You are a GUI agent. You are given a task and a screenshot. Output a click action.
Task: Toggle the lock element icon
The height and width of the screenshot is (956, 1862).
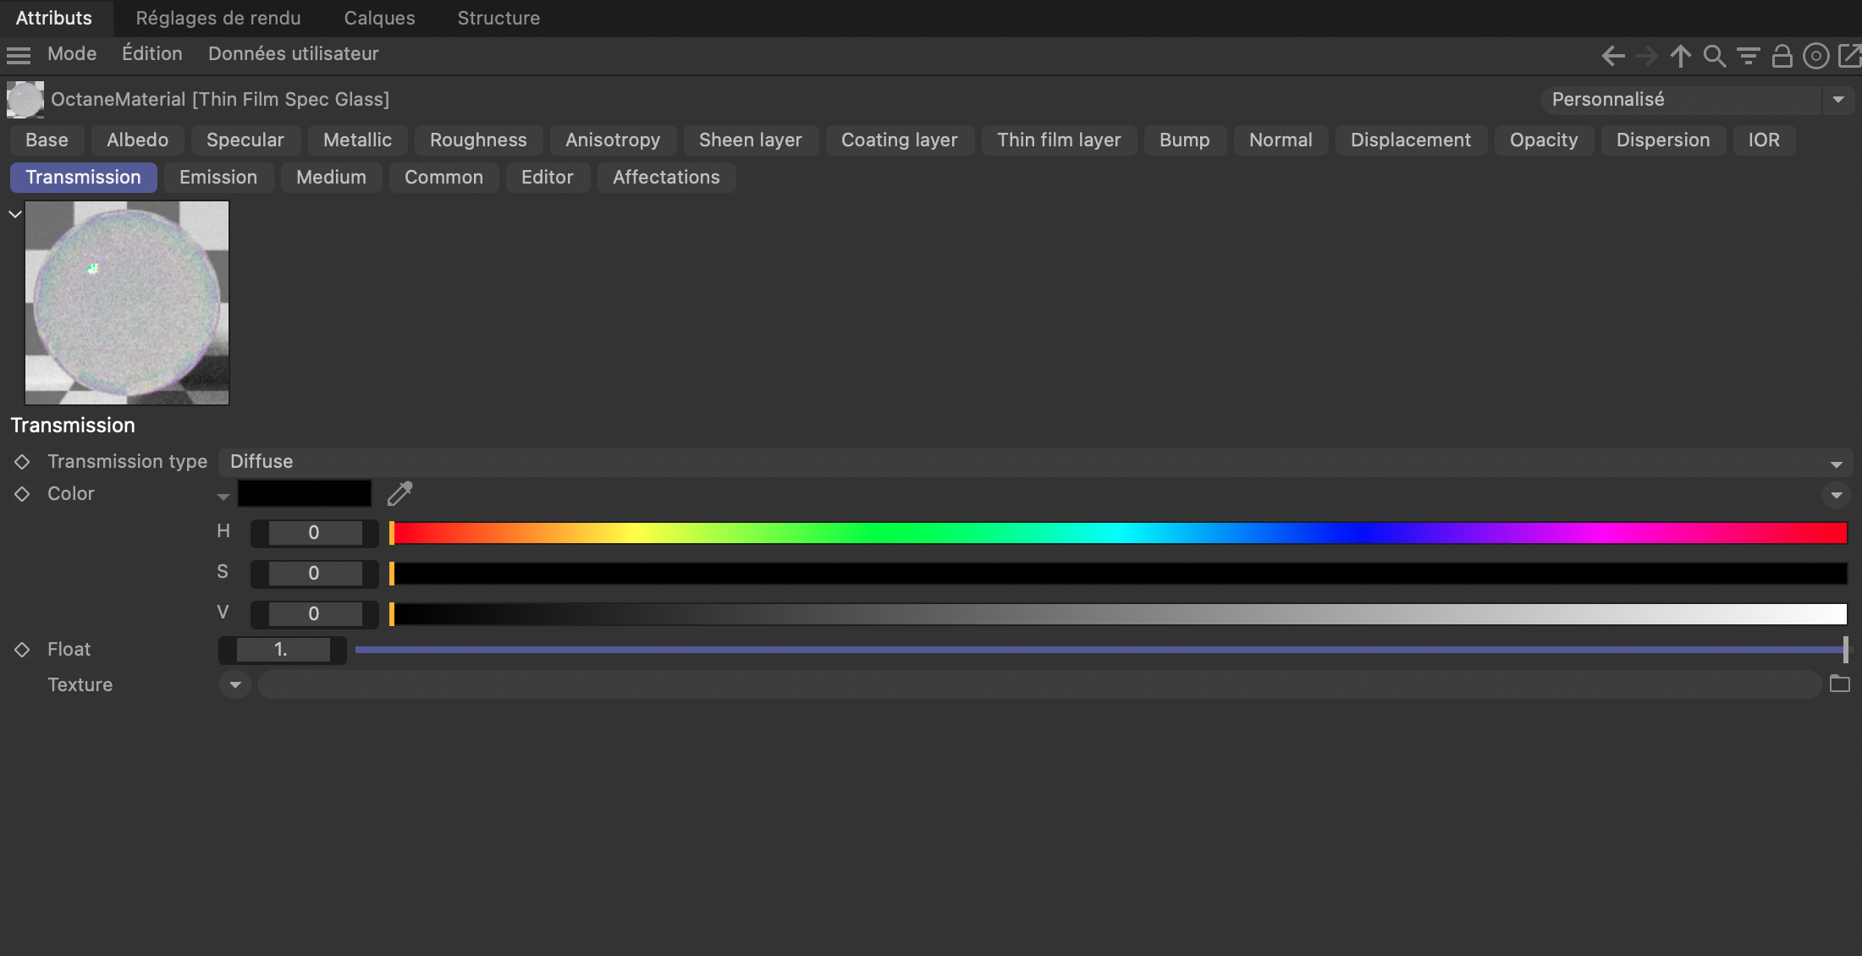pyautogui.click(x=1782, y=56)
